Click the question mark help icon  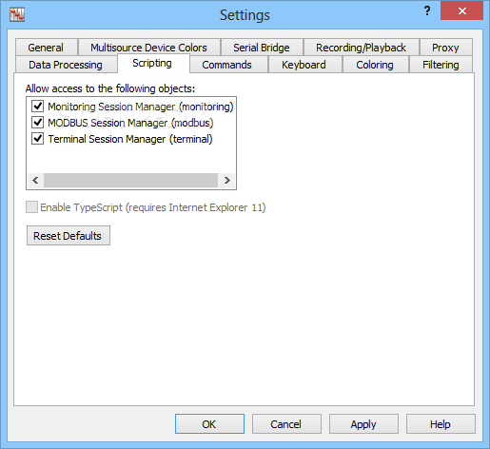(x=427, y=11)
